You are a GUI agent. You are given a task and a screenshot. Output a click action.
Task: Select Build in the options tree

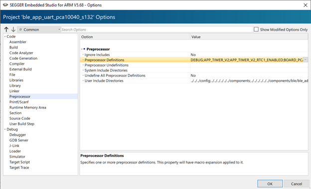pos(13,47)
